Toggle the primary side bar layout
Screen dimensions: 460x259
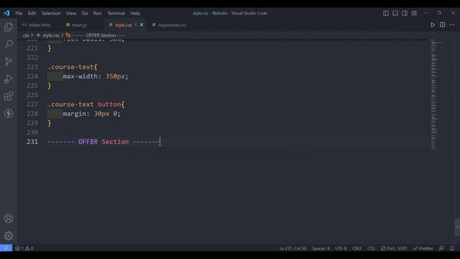[x=386, y=13]
